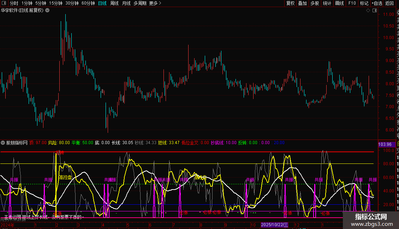
Task: Add stock to watchlist with +自选
Action: 377,3
